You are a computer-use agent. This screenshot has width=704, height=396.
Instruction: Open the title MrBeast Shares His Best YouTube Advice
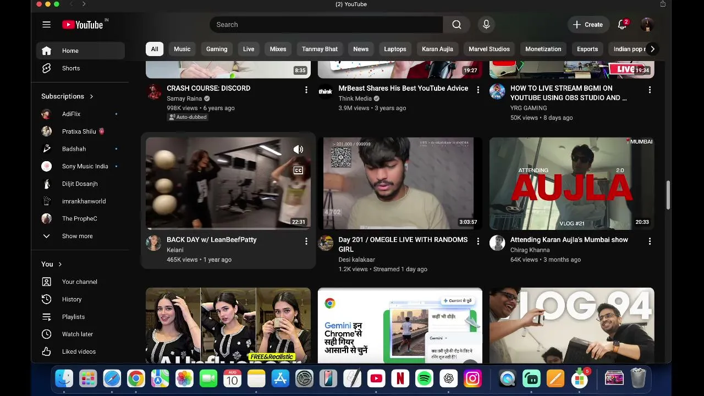coord(403,88)
